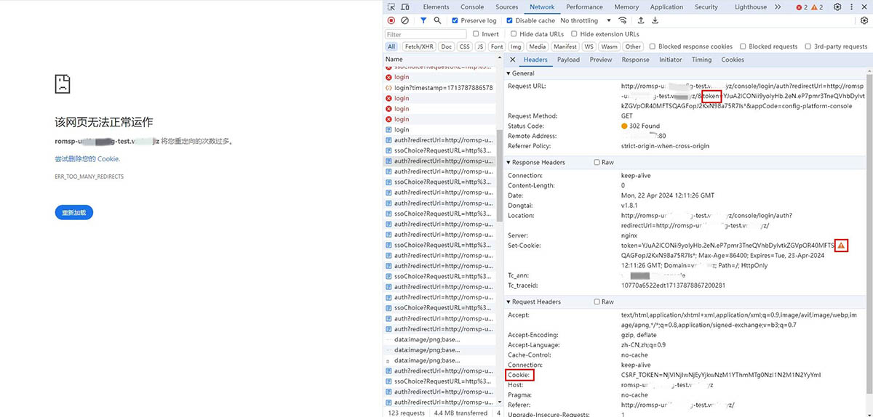
Task: Click the network filter funnel icon
Action: 423,21
